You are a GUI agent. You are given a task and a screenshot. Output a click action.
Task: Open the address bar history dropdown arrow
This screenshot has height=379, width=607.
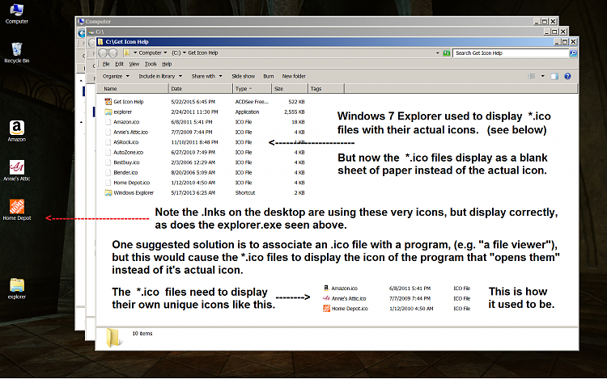[438, 53]
